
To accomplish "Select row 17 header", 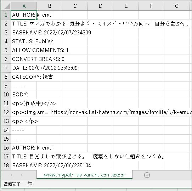I will [x=6, y=157].
